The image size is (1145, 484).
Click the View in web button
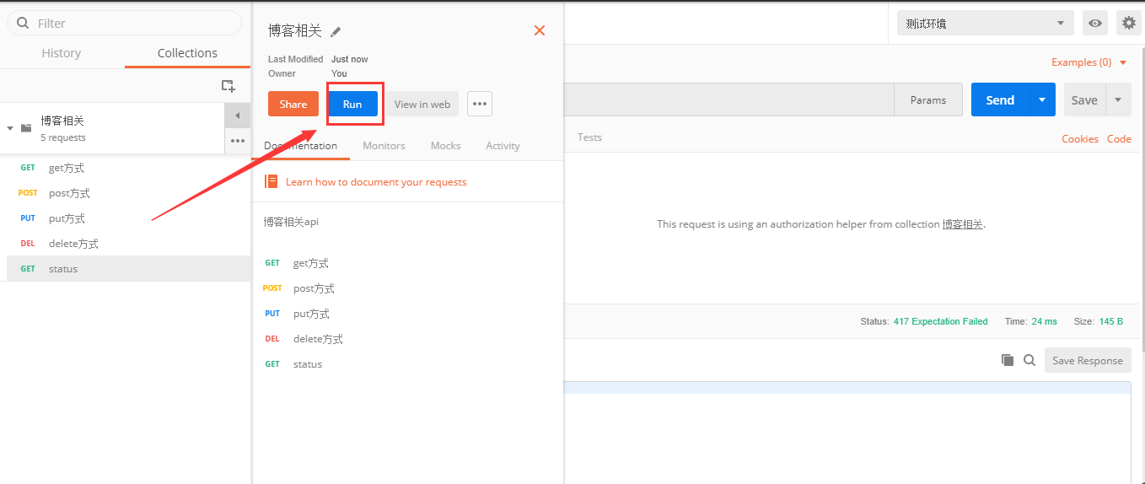[x=422, y=104]
